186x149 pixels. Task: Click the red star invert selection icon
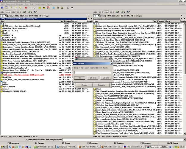26,8
